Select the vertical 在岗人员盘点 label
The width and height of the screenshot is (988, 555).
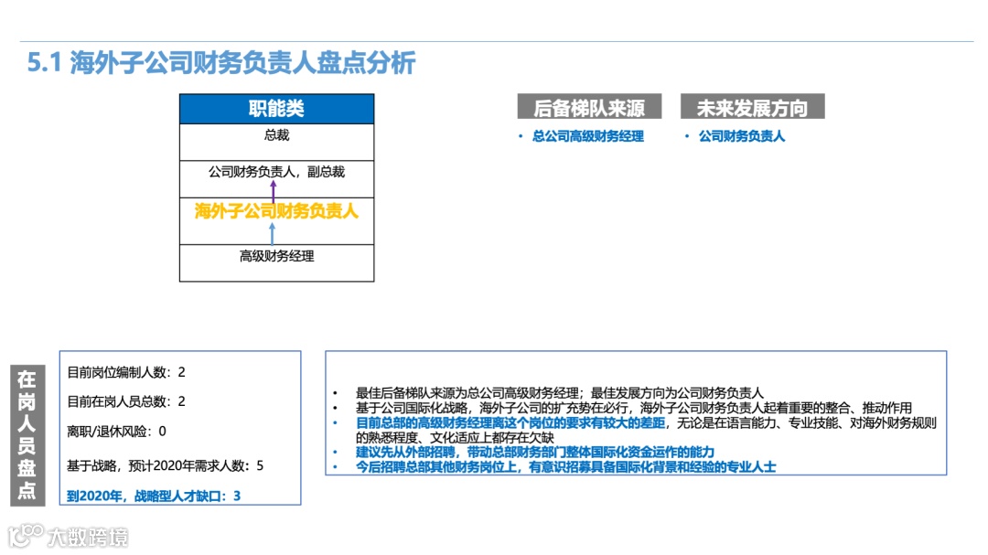click(x=27, y=435)
